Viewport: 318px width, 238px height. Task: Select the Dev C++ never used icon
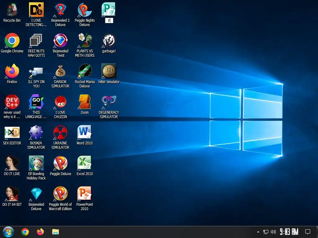click(x=12, y=102)
